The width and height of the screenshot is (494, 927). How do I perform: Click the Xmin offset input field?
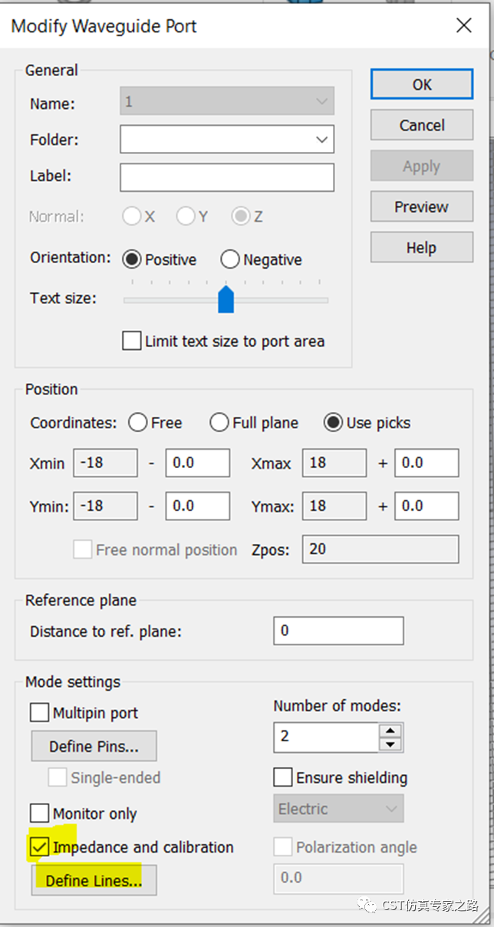click(x=198, y=463)
